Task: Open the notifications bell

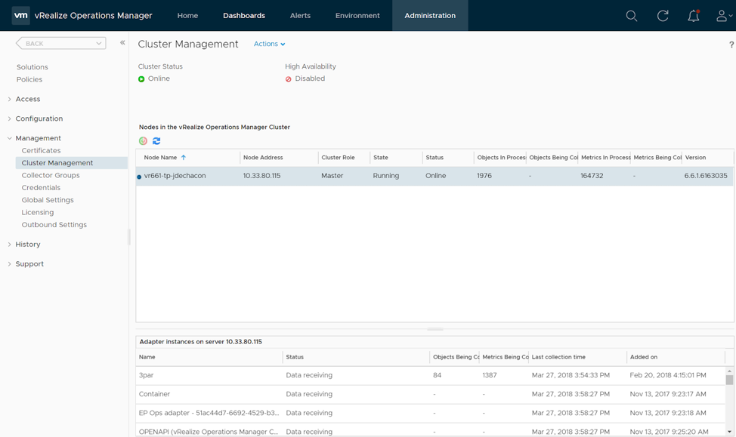Action: (x=693, y=16)
